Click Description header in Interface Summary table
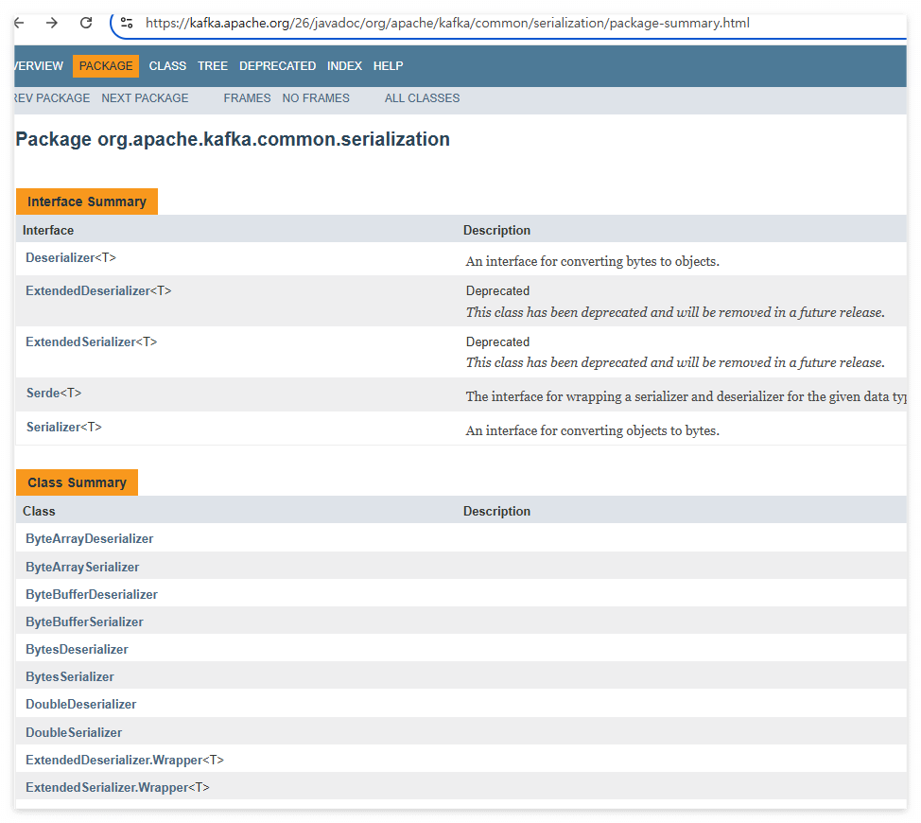 tap(496, 230)
